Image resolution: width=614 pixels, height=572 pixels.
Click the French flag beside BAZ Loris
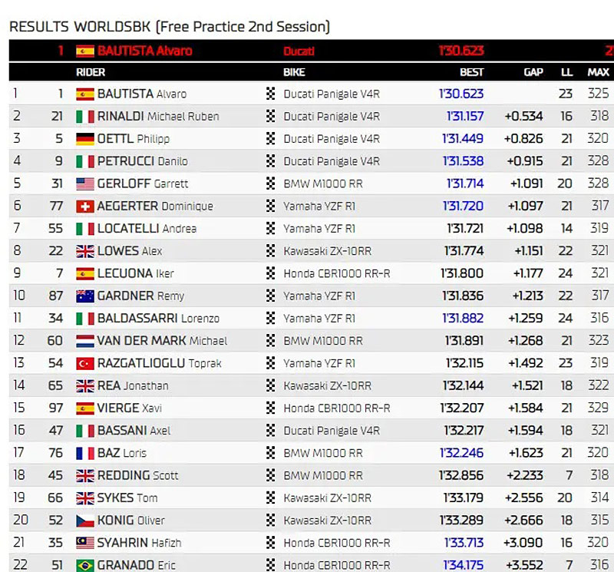pyautogui.click(x=85, y=454)
